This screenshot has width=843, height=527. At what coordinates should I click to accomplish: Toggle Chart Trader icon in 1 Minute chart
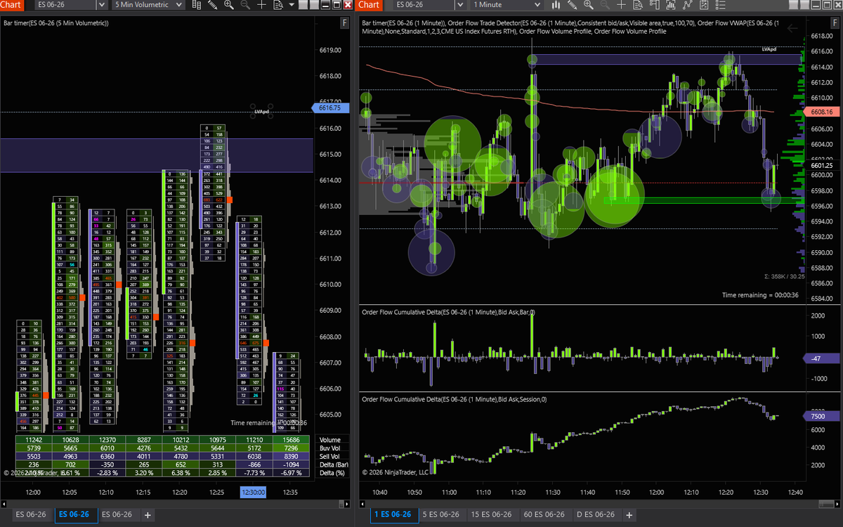pos(654,4)
